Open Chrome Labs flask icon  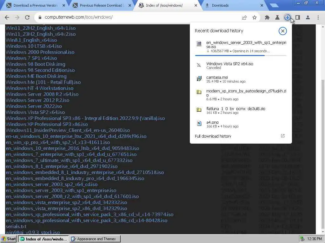277,18
